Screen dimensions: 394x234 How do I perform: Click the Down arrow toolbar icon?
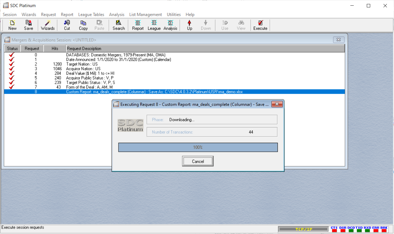[206, 25]
